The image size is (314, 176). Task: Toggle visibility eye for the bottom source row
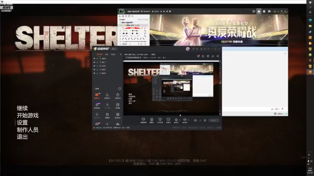94,73
